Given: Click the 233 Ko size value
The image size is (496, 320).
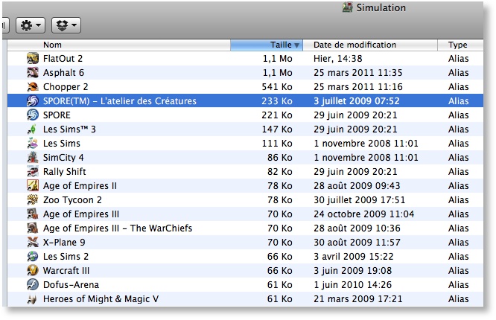Looking at the screenshot, I should [277, 101].
